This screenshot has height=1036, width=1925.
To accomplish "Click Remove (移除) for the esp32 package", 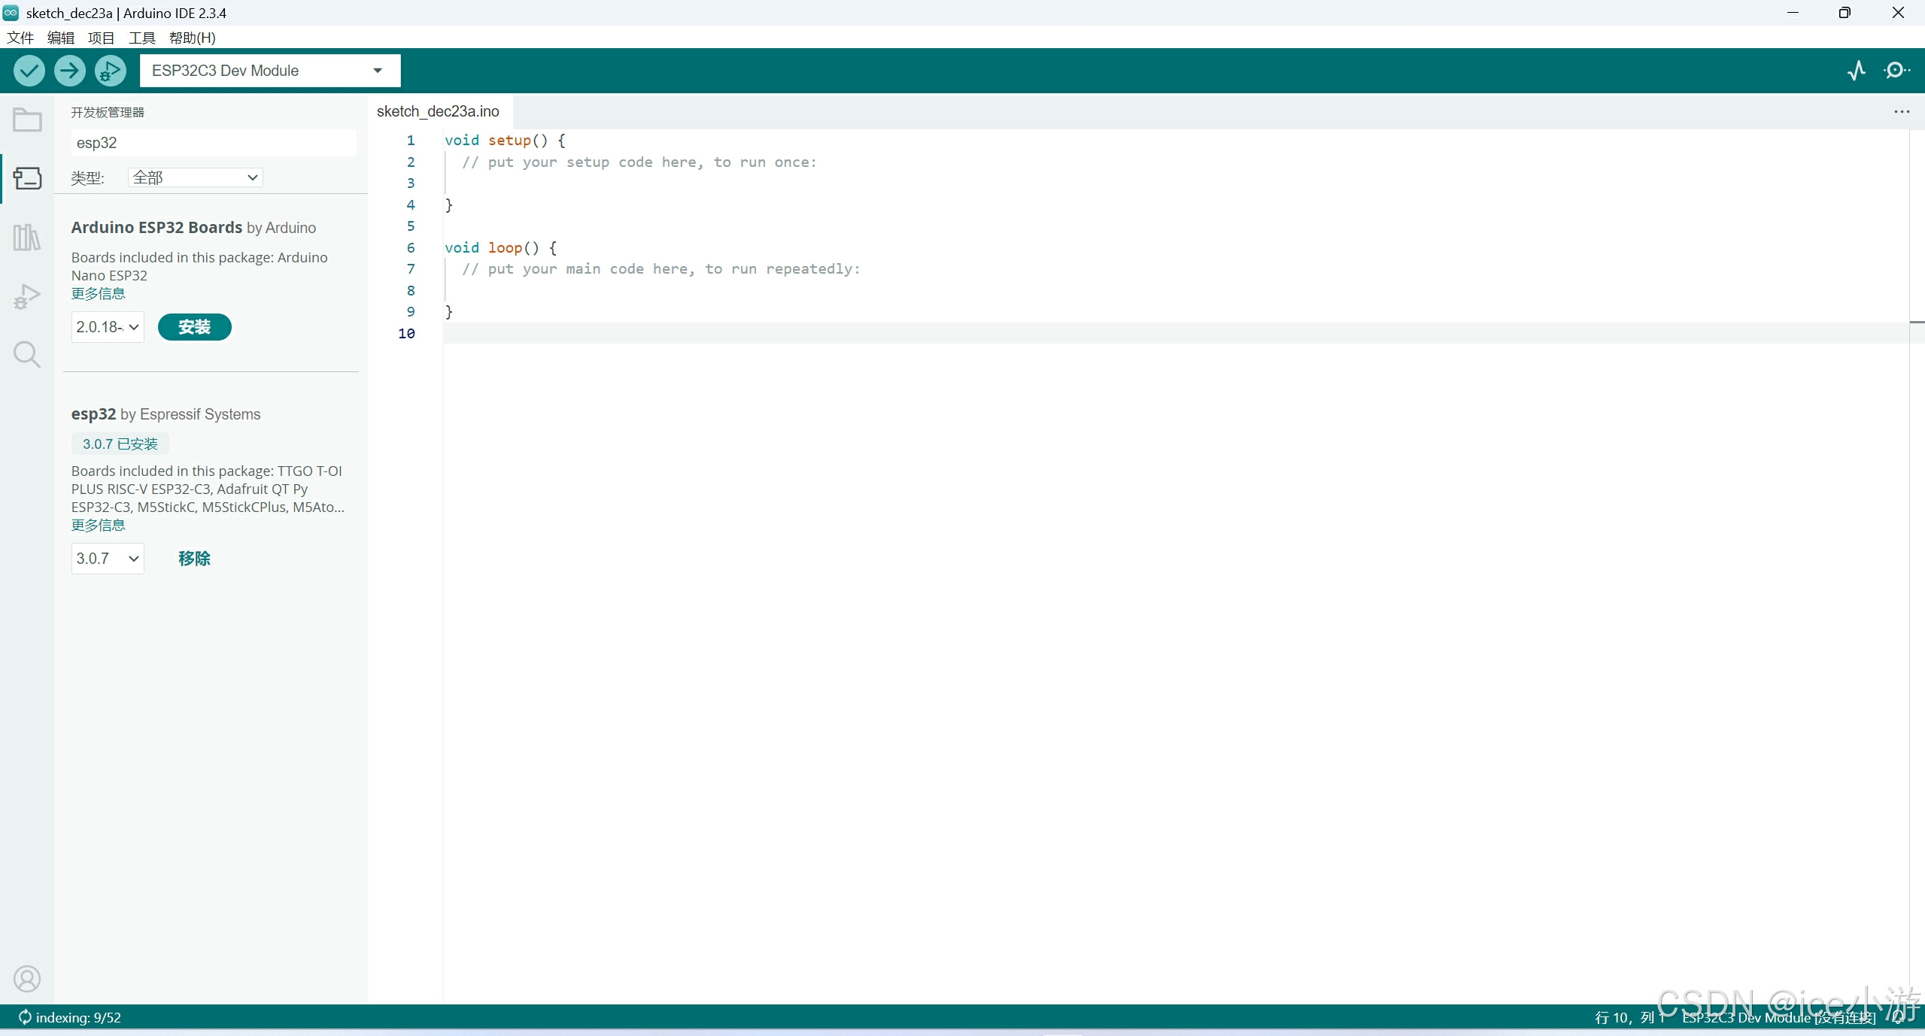I will point(194,559).
